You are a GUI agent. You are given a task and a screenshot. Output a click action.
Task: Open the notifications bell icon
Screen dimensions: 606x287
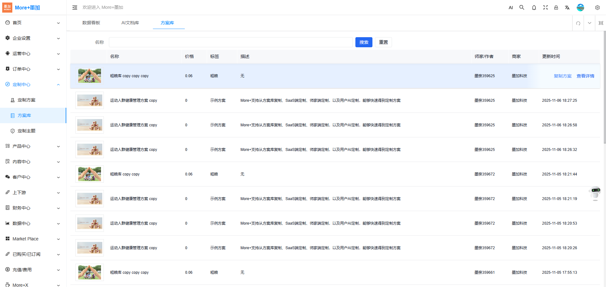[x=534, y=8]
